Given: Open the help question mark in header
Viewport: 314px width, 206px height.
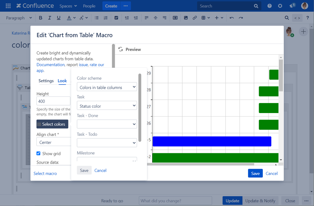Looking at the screenshot, I should click(x=270, y=6).
